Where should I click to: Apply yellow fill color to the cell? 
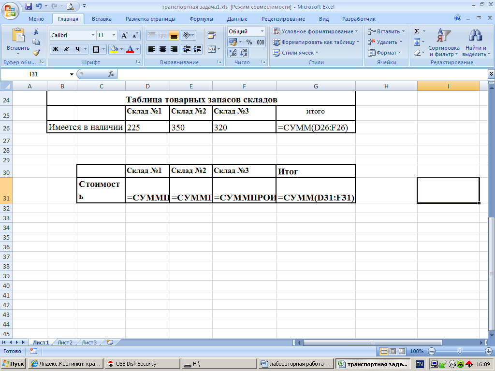(x=114, y=49)
